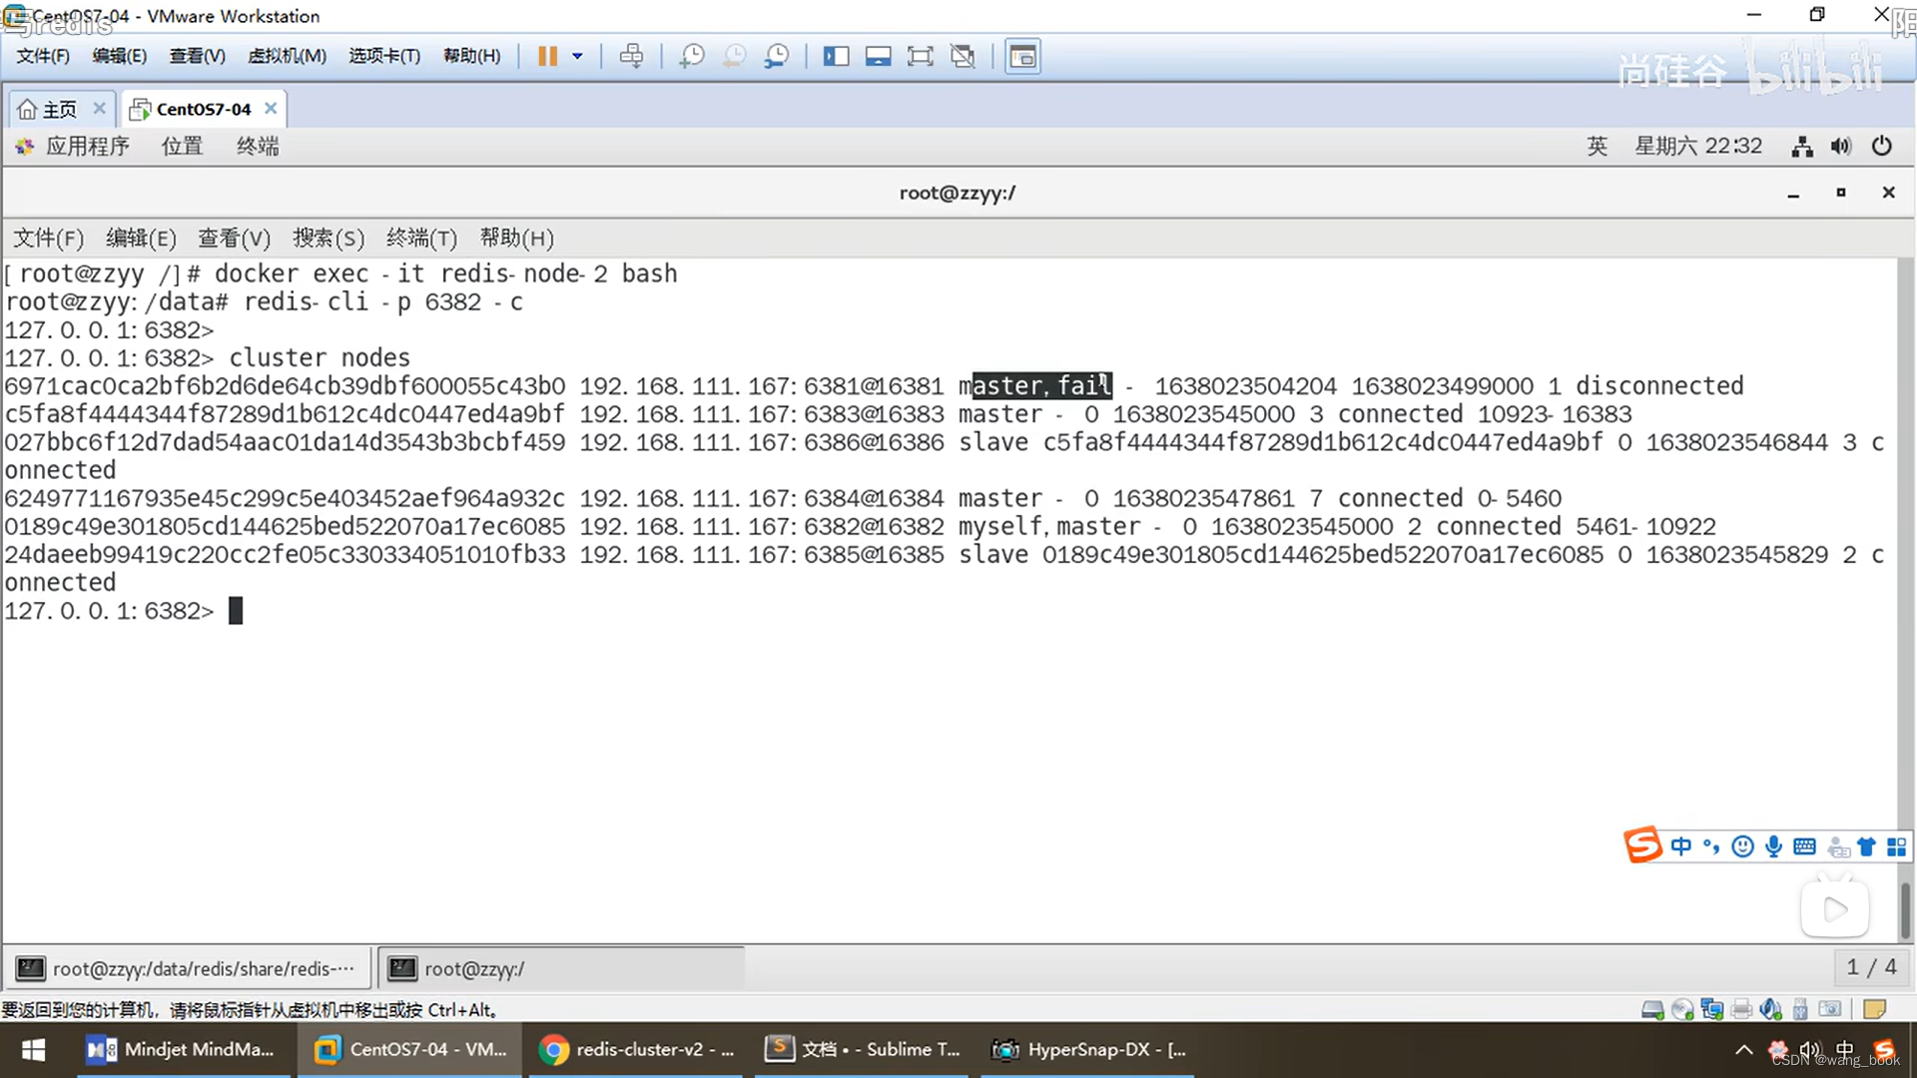
Task: Open terminal's 搜索(S) search menu
Action: (327, 238)
